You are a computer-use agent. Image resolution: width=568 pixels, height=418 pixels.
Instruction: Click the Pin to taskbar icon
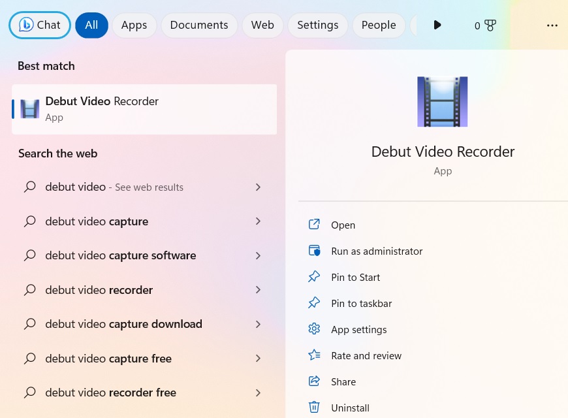pos(314,303)
